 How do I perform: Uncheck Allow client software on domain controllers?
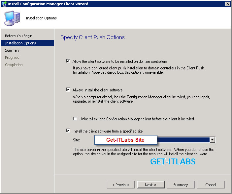click(68, 61)
